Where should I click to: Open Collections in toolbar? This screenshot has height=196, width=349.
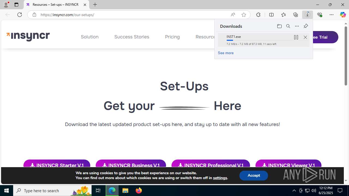(296, 15)
